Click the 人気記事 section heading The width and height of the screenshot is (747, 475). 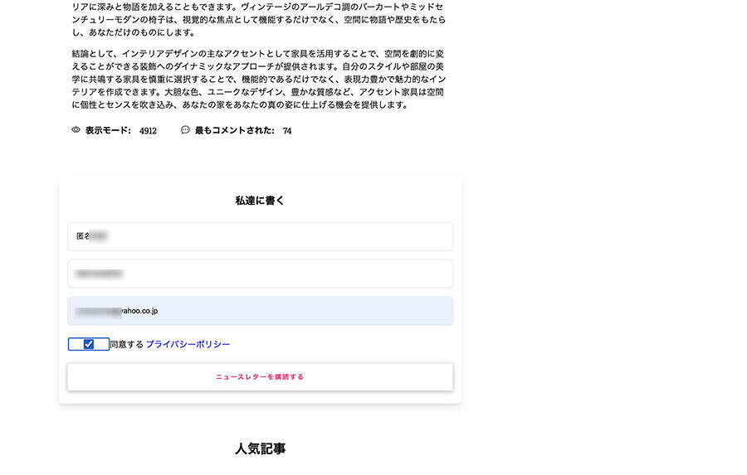point(260,448)
